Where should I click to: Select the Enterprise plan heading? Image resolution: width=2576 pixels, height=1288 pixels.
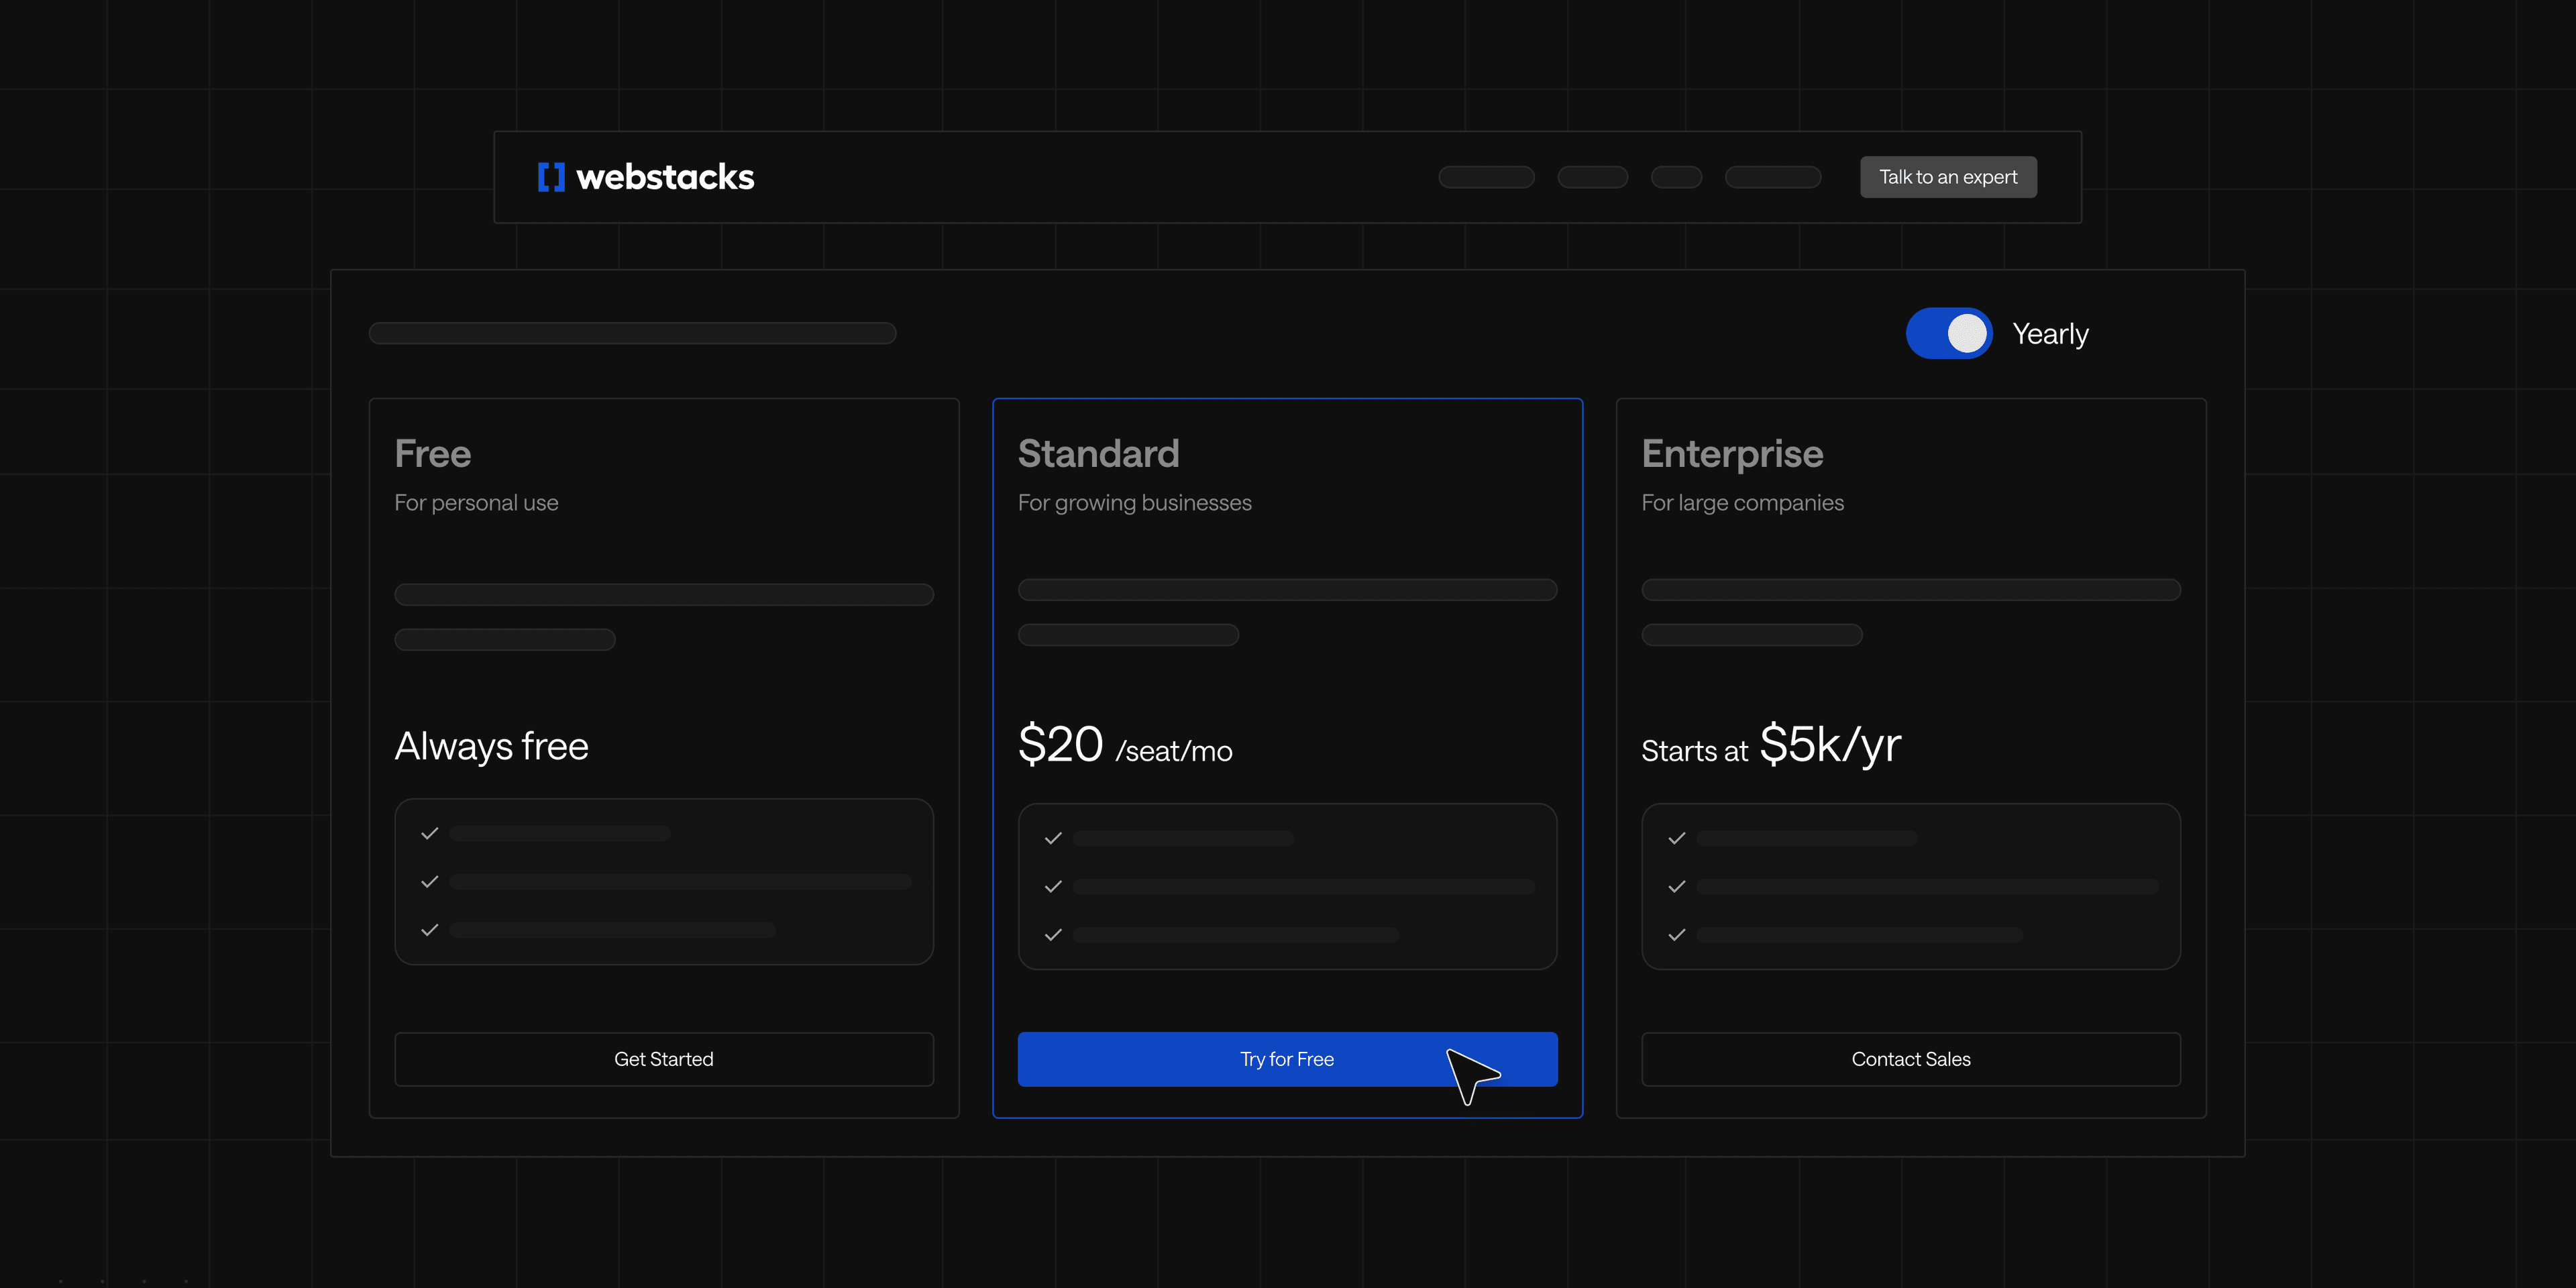pyautogui.click(x=1733, y=455)
